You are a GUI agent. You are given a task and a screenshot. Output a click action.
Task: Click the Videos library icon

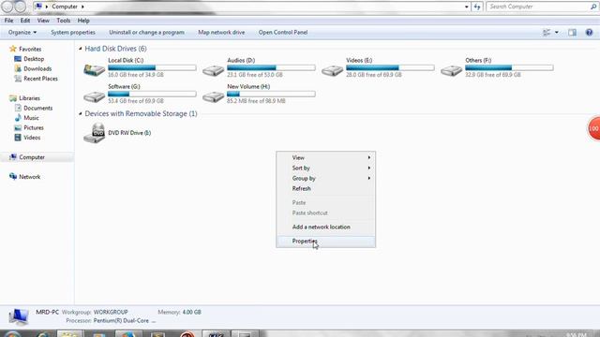[x=18, y=138]
